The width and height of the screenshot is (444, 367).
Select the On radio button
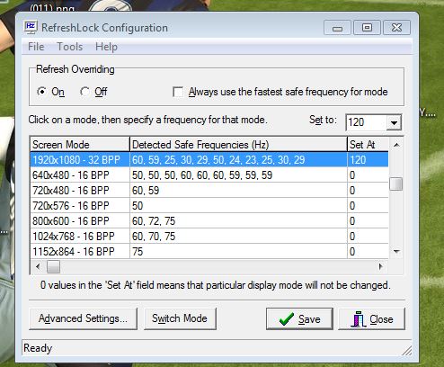(41, 92)
